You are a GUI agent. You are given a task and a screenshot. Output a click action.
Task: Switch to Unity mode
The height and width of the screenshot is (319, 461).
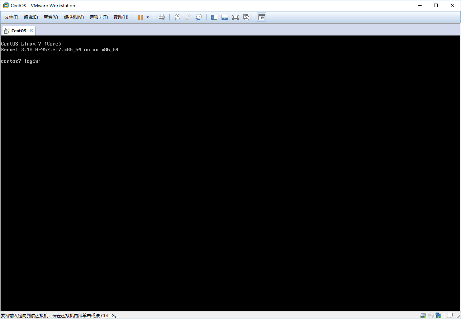246,17
